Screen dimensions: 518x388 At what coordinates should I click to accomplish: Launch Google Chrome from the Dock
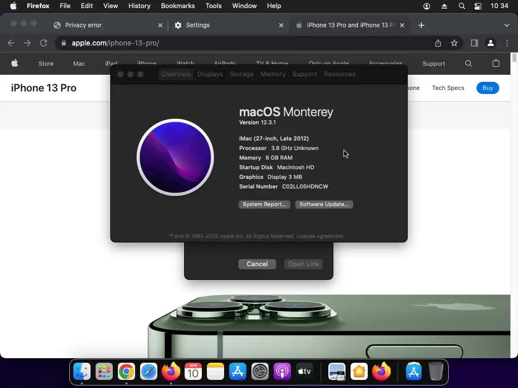click(x=126, y=371)
